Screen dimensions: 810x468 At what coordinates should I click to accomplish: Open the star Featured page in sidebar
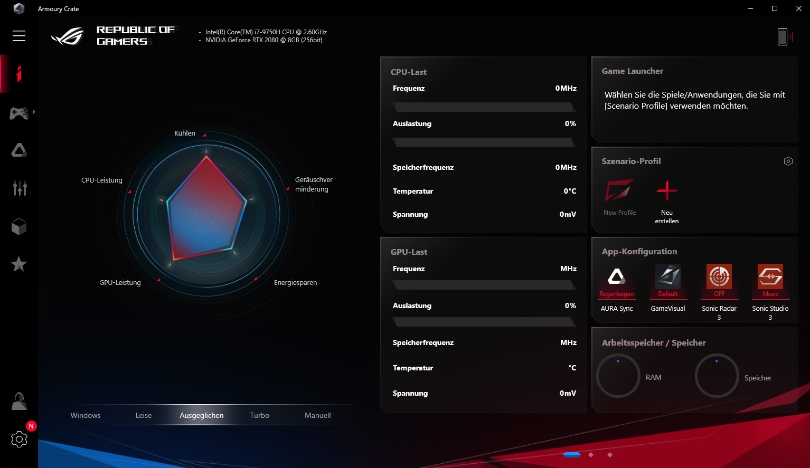pyautogui.click(x=19, y=264)
